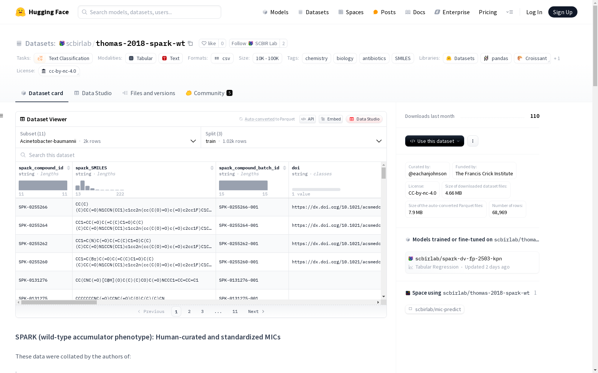Go to Datasets in the top navigation
The image size is (598, 373).
point(313,12)
